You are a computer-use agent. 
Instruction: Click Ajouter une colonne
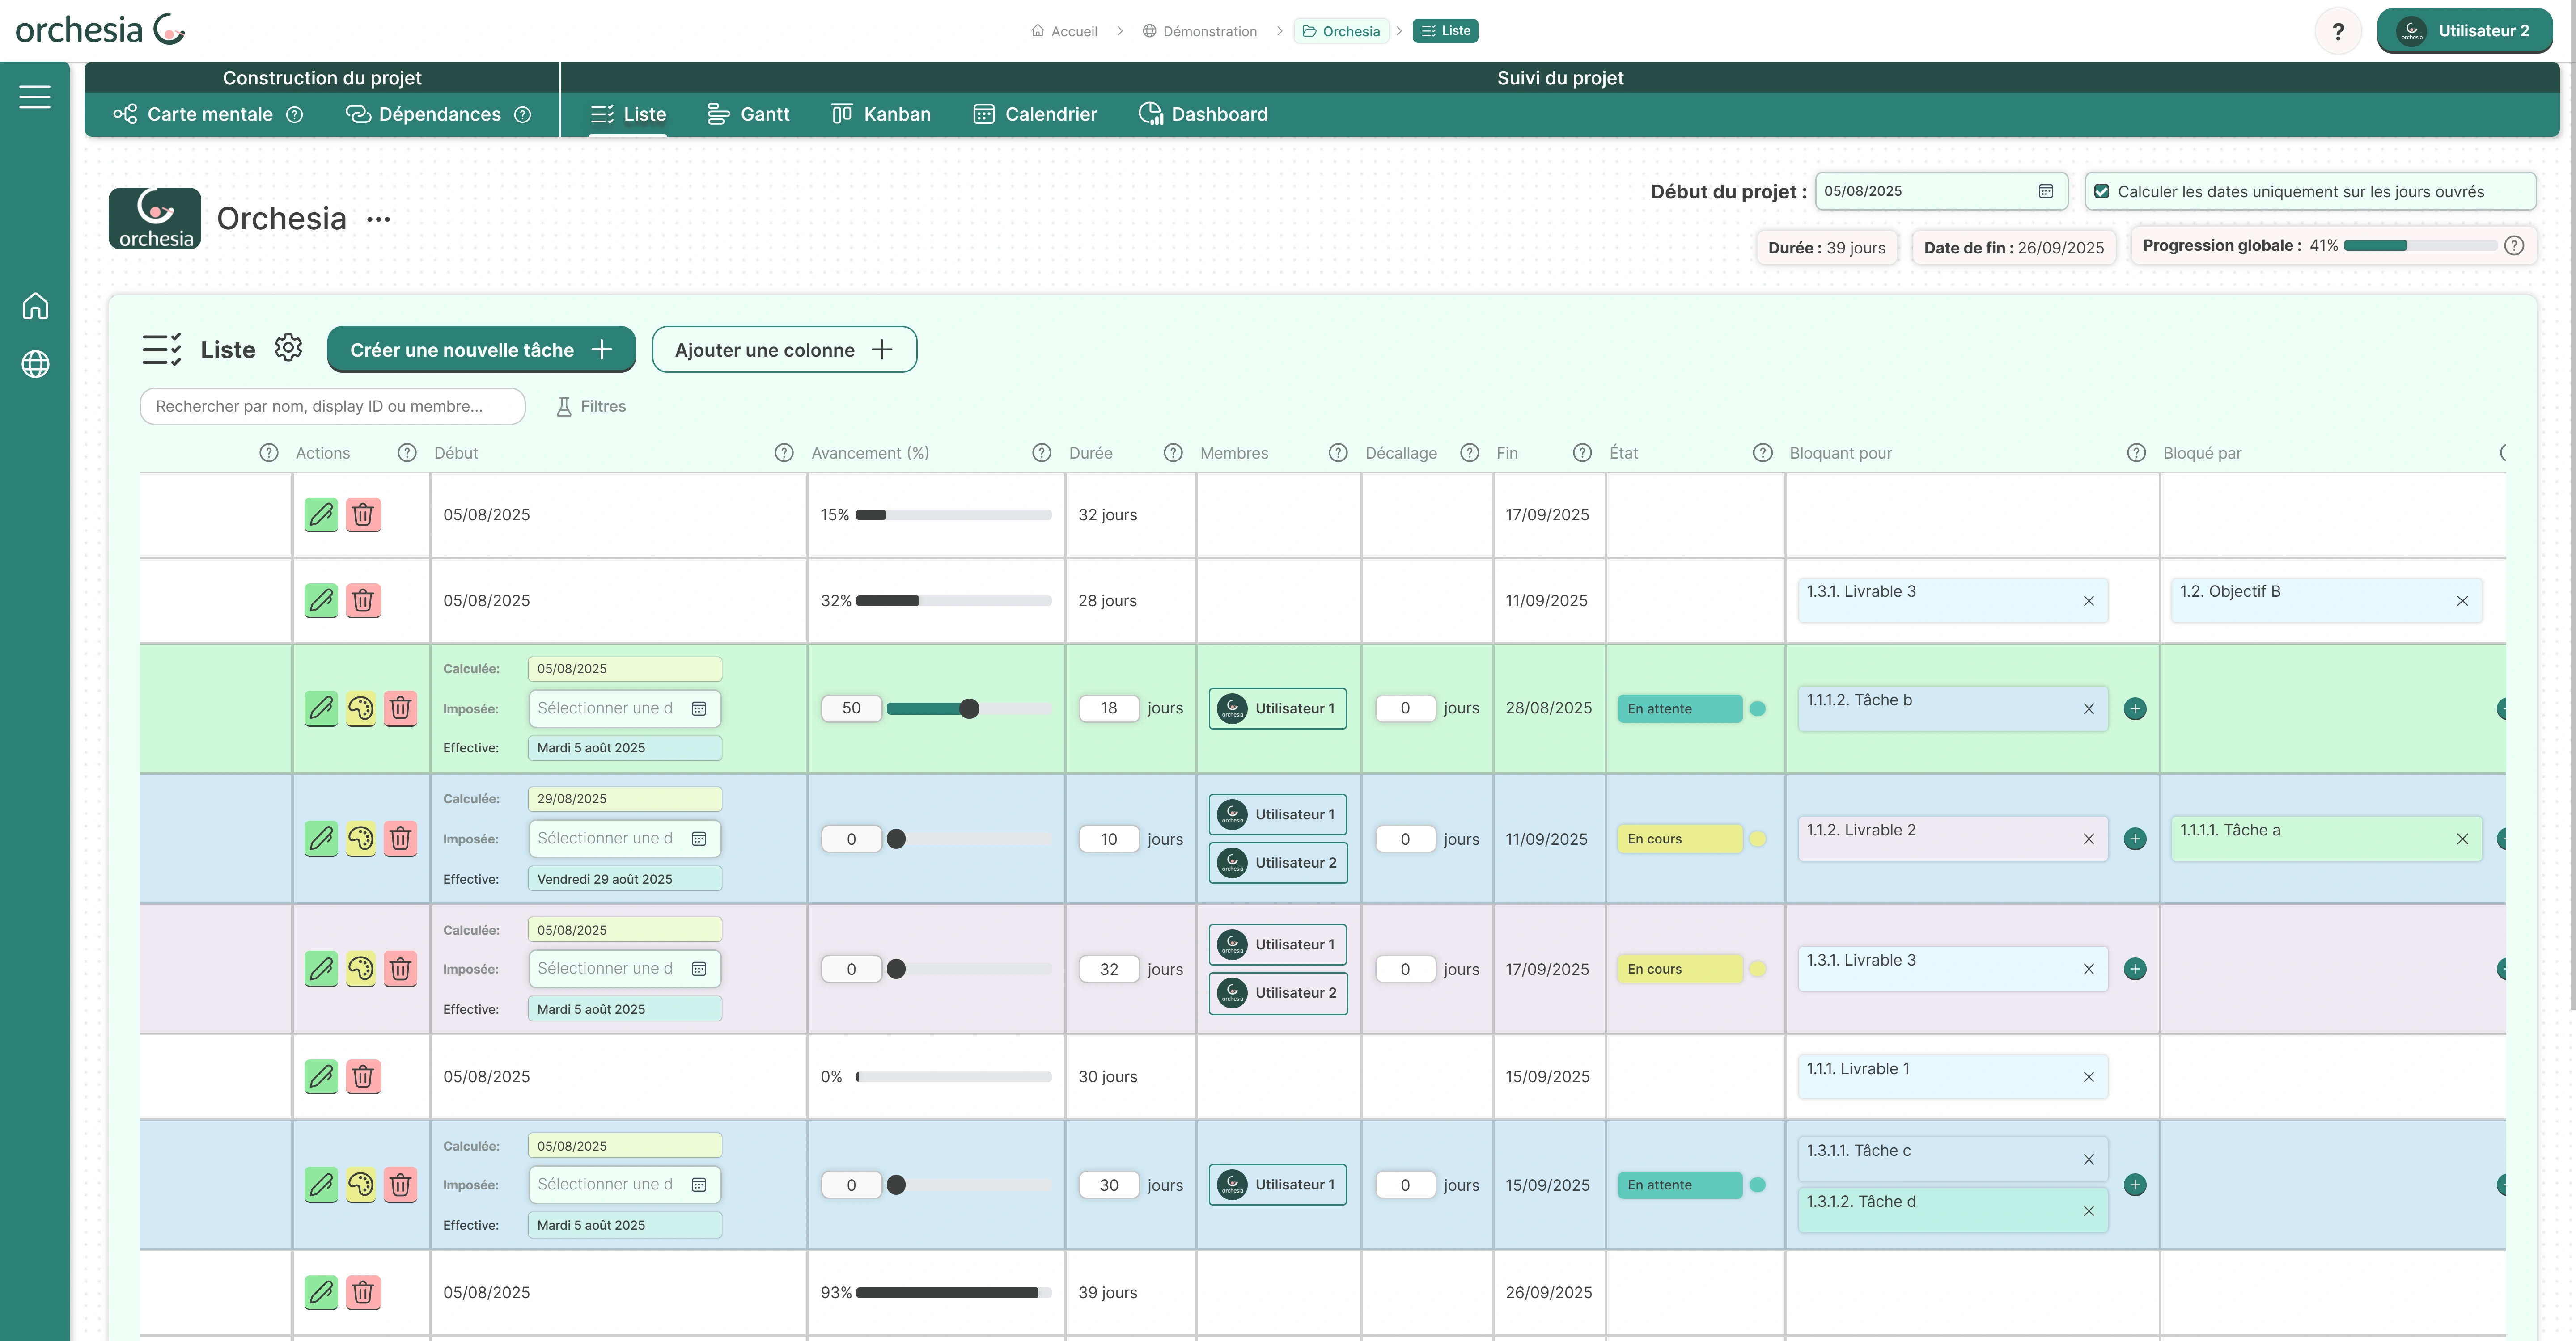tap(784, 350)
